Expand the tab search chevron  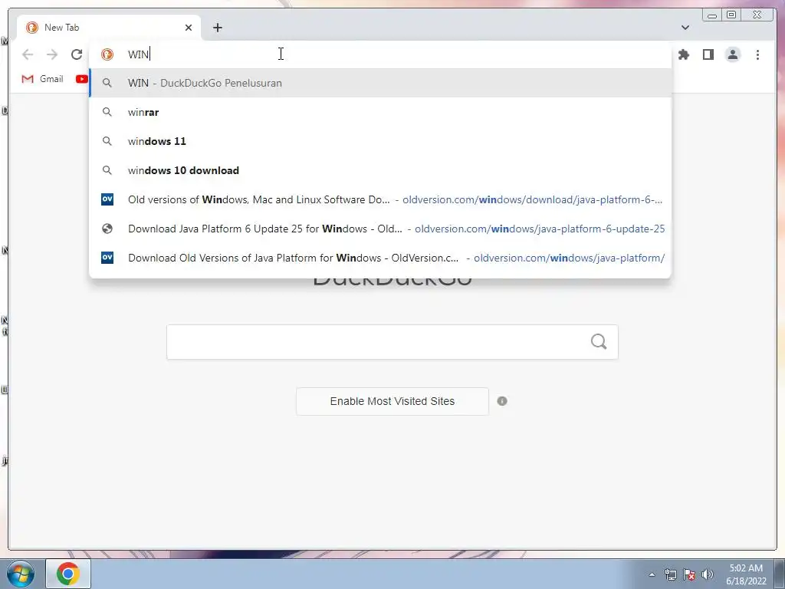685,28
